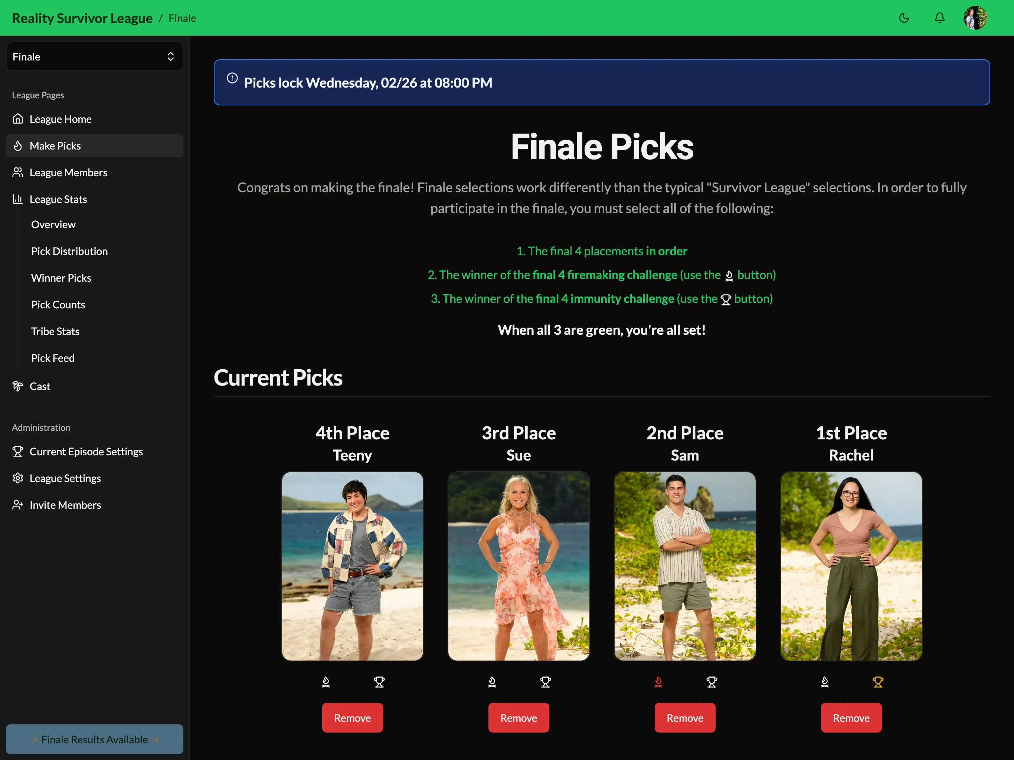Click the League Stats bar chart icon
Viewport: 1014px width, 760px height.
click(17, 198)
